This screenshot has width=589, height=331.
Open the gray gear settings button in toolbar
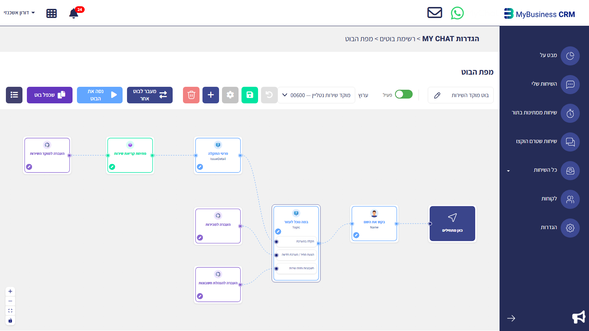click(230, 95)
